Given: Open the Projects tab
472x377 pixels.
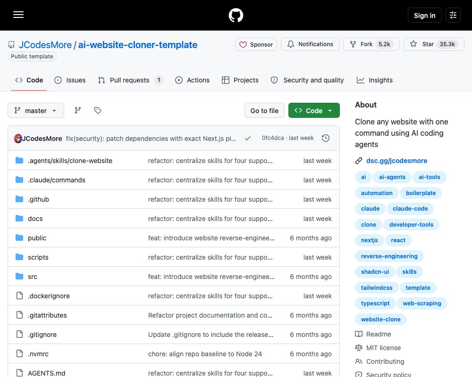Looking at the screenshot, I should [240, 80].
